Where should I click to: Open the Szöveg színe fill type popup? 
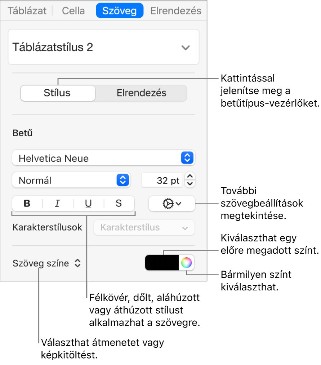(46, 263)
